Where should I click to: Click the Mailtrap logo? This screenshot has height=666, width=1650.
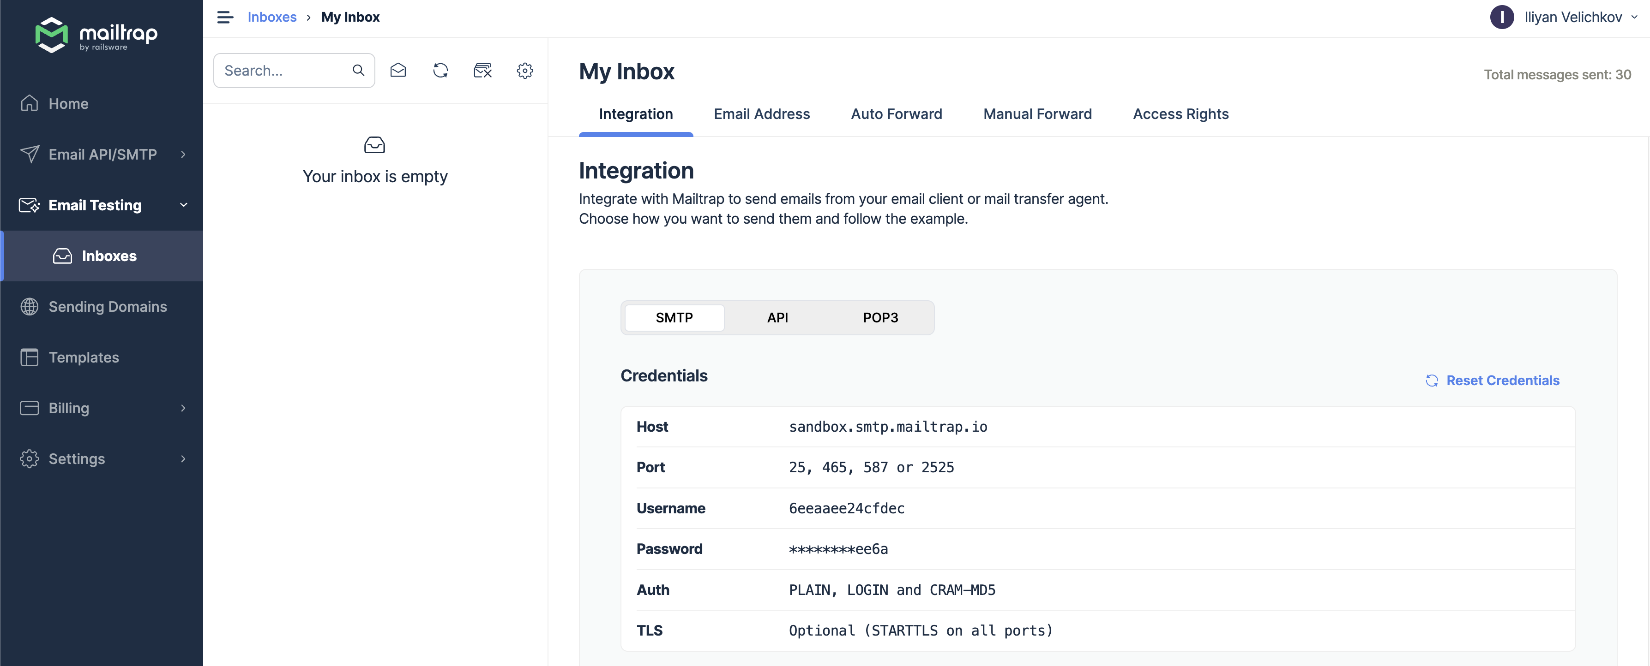(96, 35)
